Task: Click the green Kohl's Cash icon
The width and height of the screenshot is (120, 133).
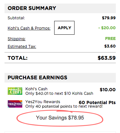Action: (15, 91)
